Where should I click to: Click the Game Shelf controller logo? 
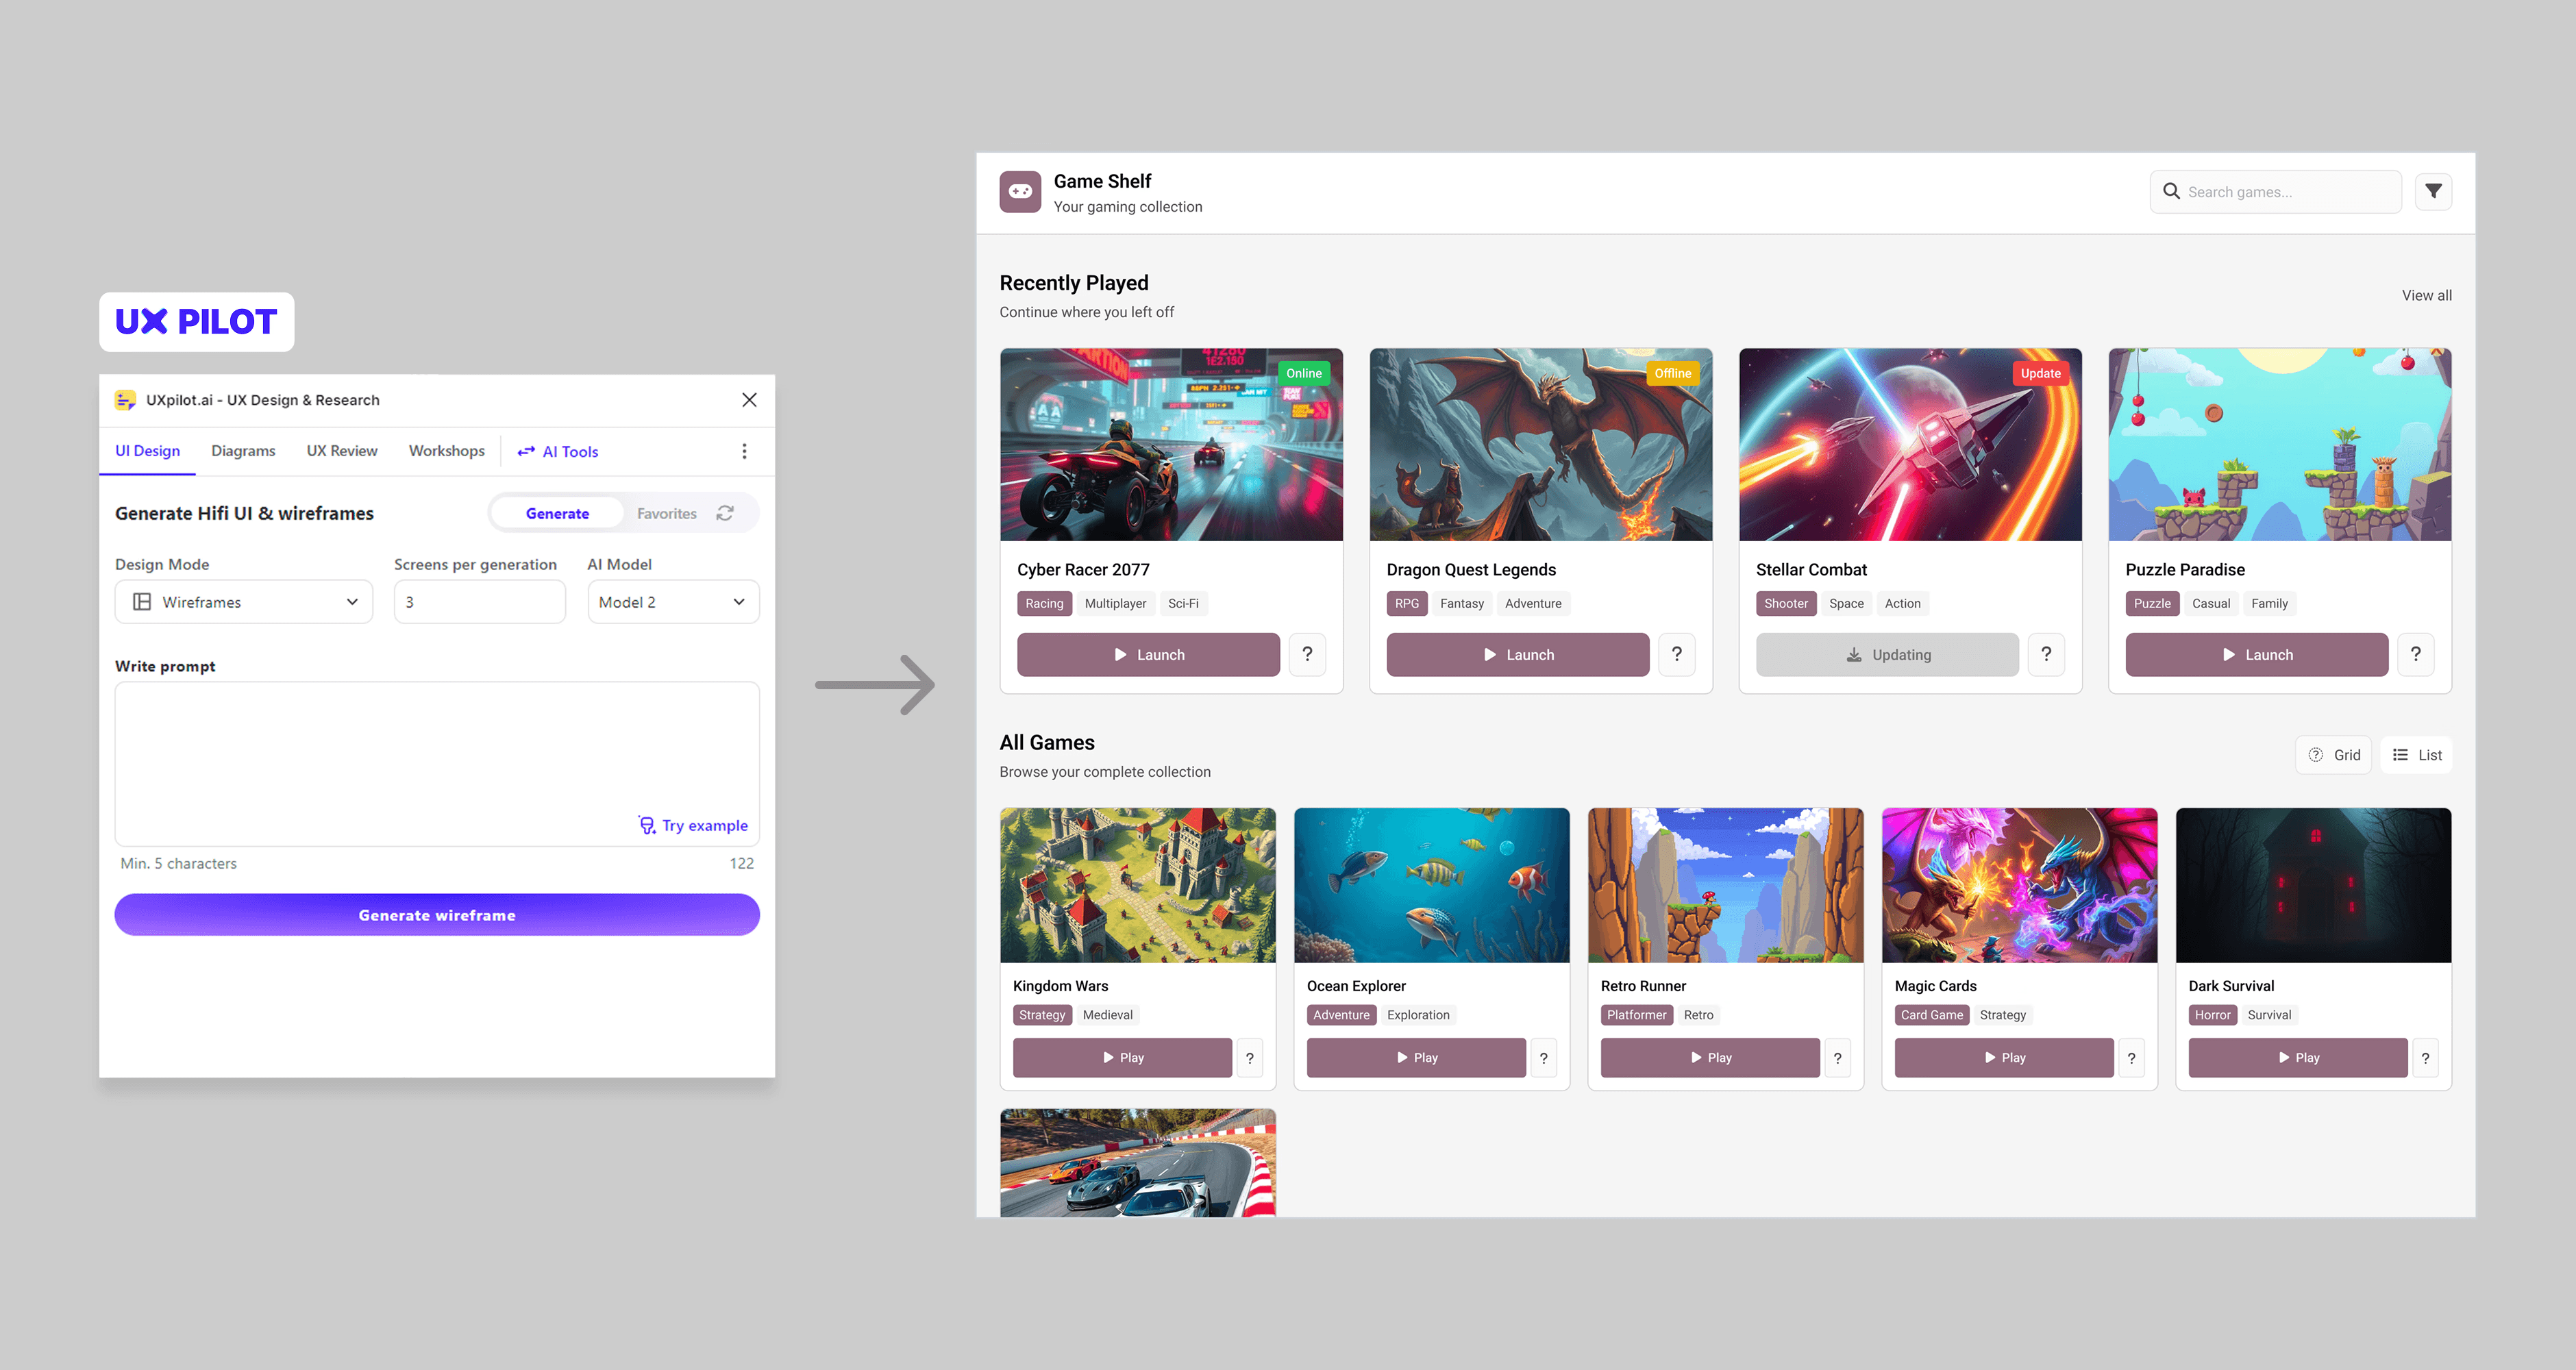1020,191
